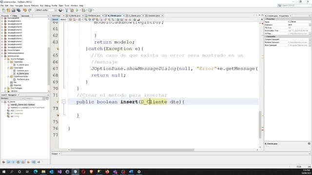Select the Reportes package in tree
This screenshot has height=175, width=312.
click(17, 85)
